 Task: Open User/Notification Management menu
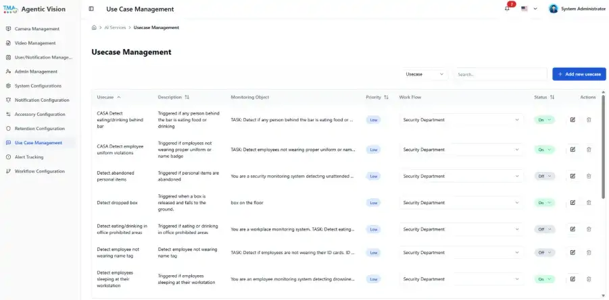coord(39,57)
